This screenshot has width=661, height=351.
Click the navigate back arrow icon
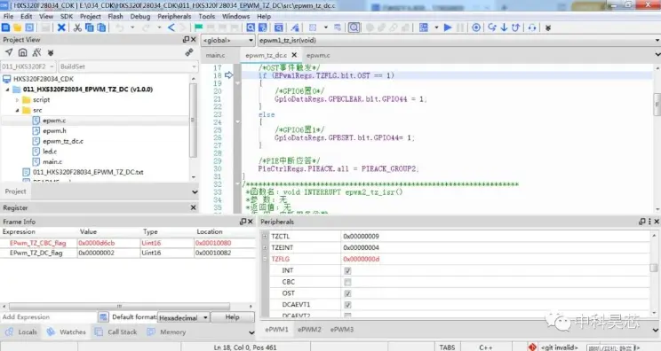(171, 27)
